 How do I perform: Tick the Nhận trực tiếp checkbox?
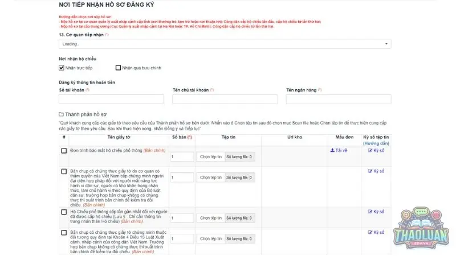(x=62, y=68)
